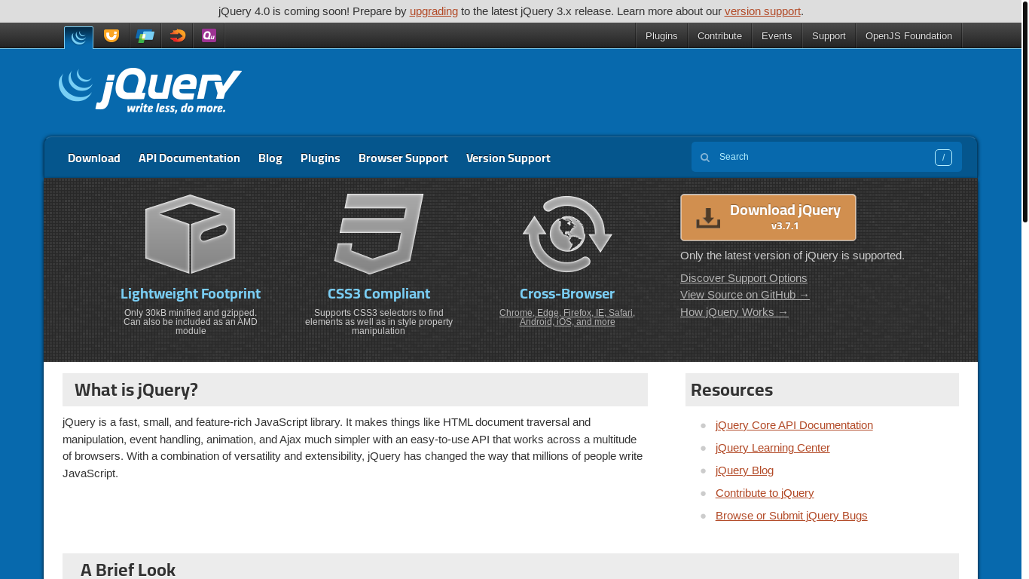Click the Lightweight Footprint heading

191,294
